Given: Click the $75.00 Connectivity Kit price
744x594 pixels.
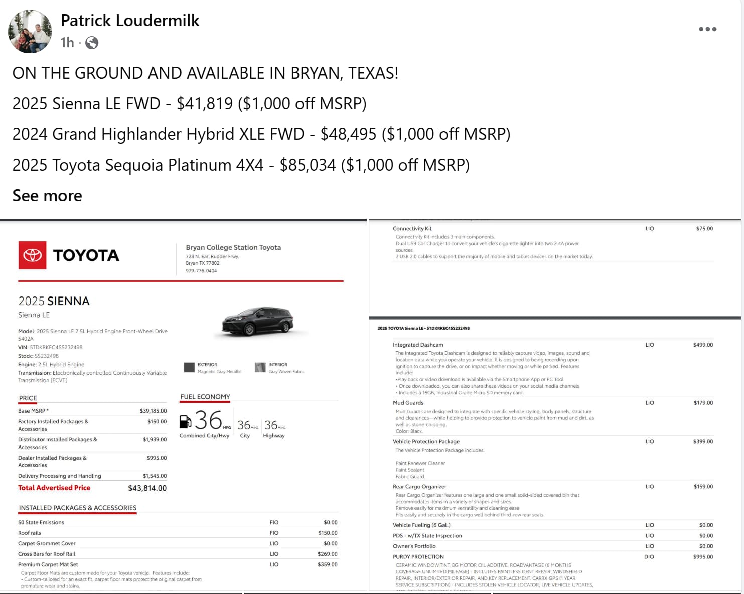Looking at the screenshot, I should point(704,228).
